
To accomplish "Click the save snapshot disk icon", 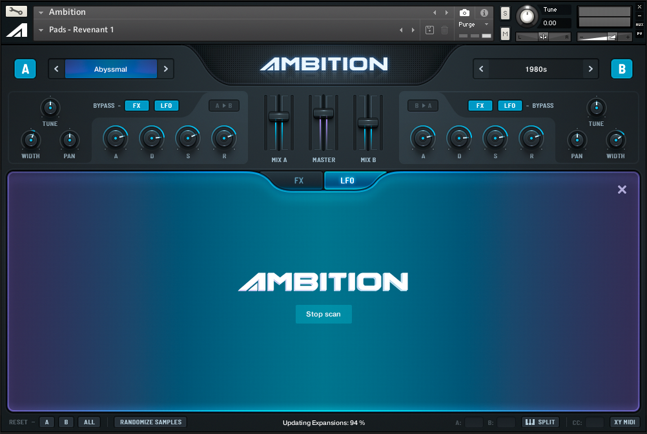I will point(429,30).
